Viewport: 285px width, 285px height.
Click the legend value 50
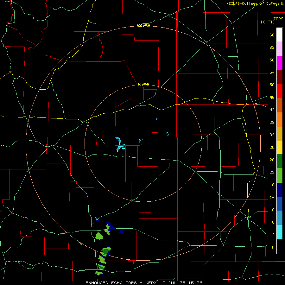[272, 85]
